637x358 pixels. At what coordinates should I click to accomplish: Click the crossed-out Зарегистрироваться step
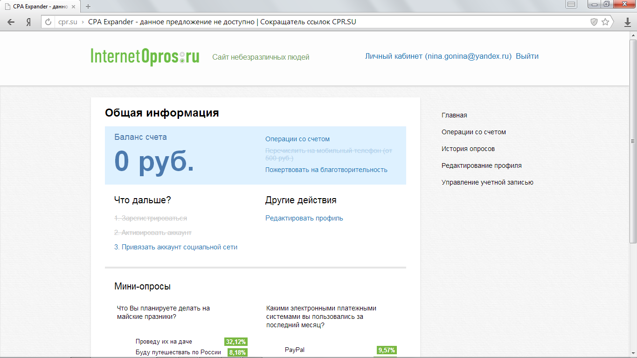click(151, 218)
